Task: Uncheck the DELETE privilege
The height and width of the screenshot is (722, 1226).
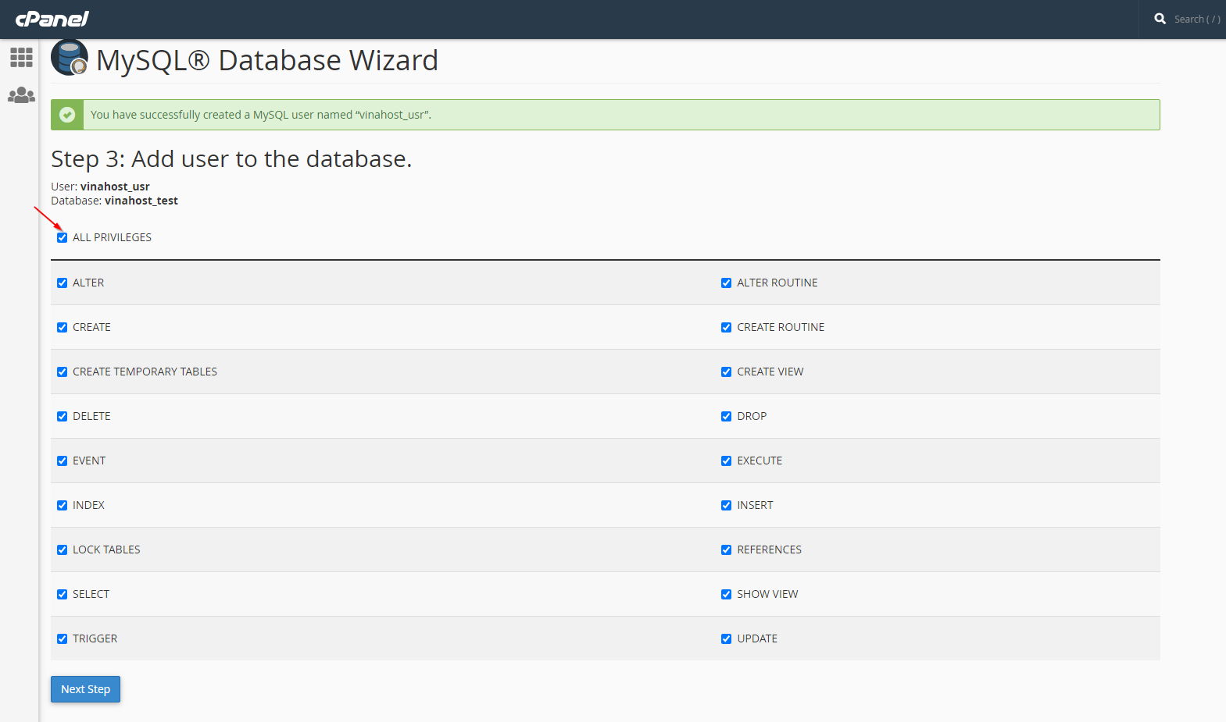Action: pyautogui.click(x=62, y=417)
